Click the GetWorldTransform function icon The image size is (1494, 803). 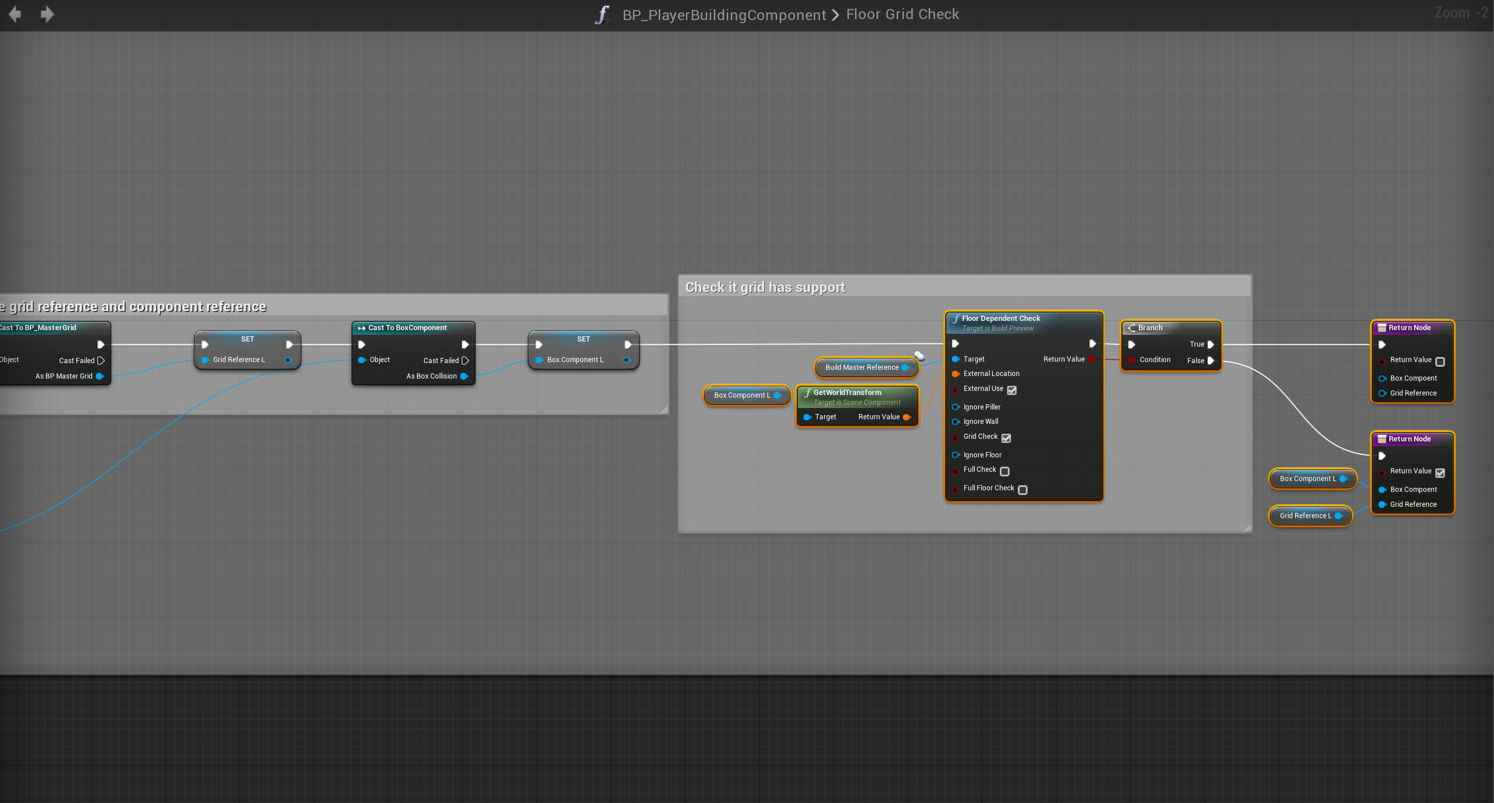pyautogui.click(x=808, y=392)
